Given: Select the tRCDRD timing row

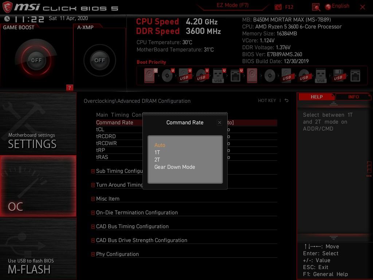Looking at the screenshot, I should pyautogui.click(x=186, y=136).
